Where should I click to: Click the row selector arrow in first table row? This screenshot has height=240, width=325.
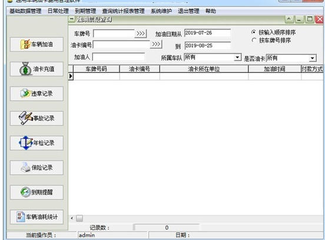[71, 76]
